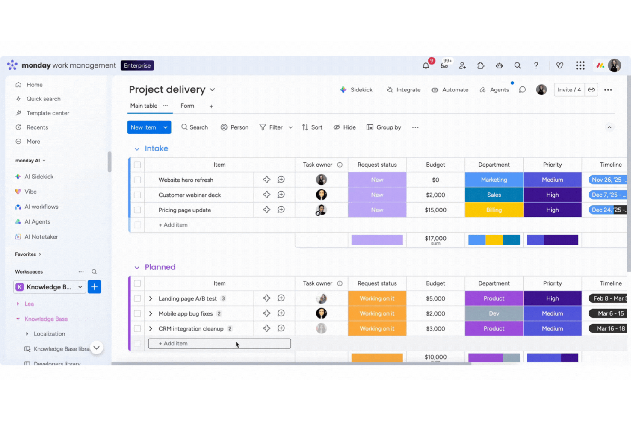The image size is (633, 422).
Task: Open the board discussion speech bubble
Action: pyautogui.click(x=523, y=90)
